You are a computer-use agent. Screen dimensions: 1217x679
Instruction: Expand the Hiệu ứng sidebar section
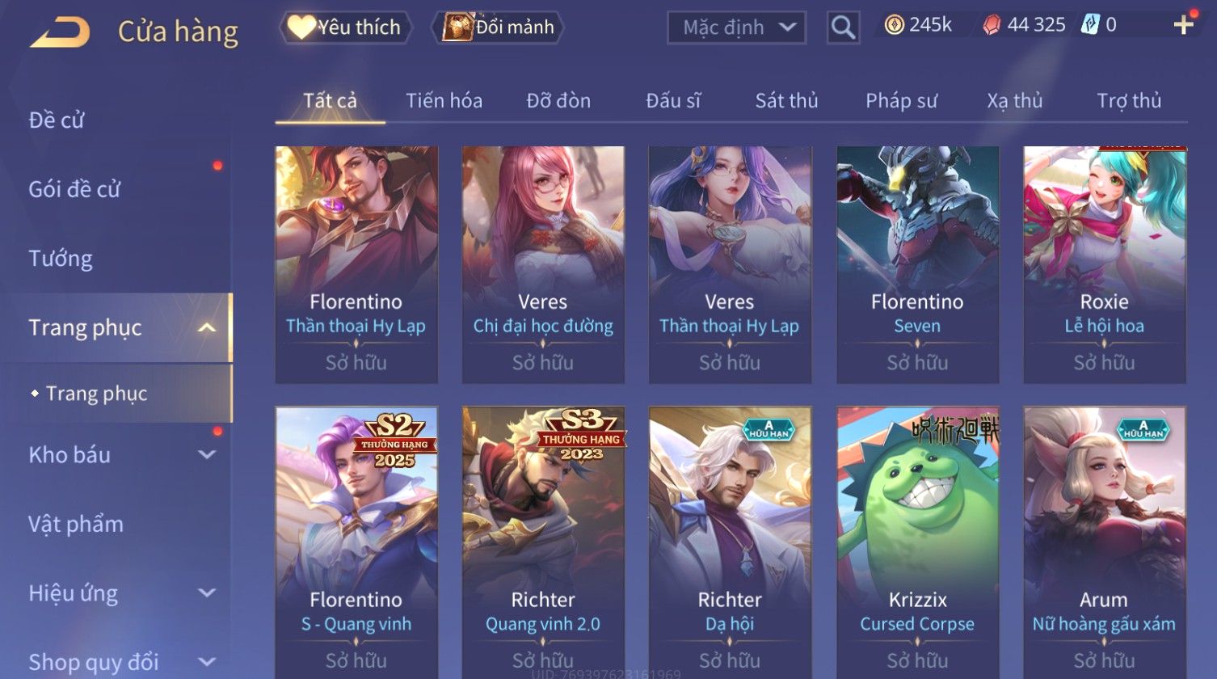click(207, 593)
